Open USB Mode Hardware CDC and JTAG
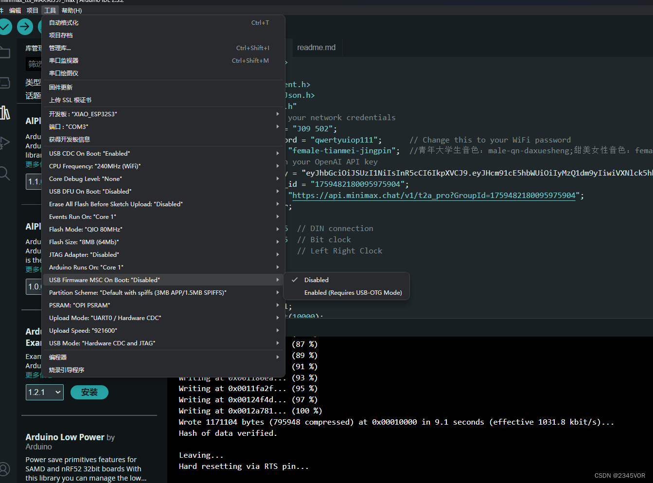Viewport: 653px width, 483px height. click(x=163, y=343)
